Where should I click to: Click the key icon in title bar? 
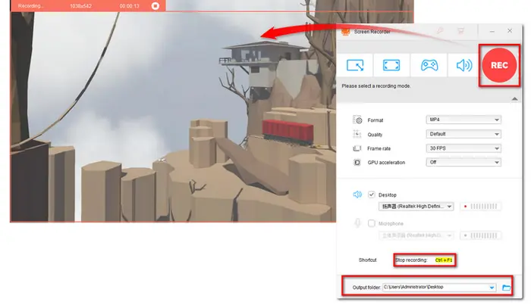click(x=440, y=31)
